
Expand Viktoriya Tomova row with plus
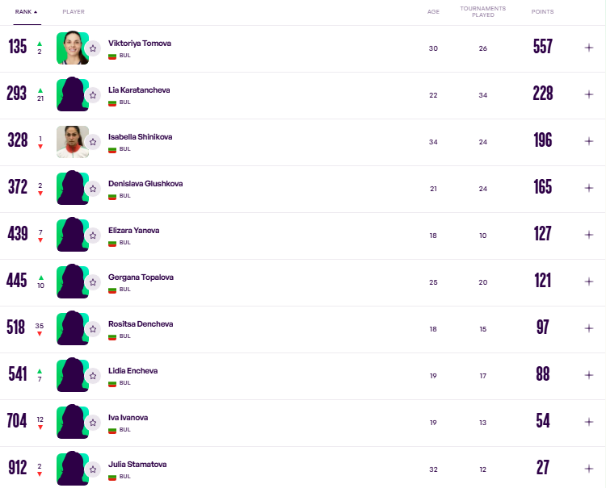588,48
